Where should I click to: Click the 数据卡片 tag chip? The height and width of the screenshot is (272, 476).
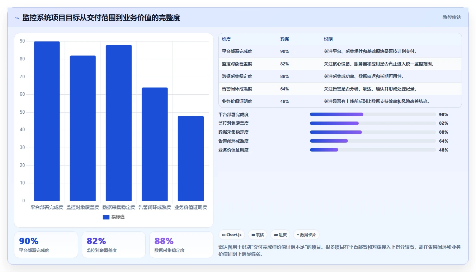pyautogui.click(x=306, y=235)
